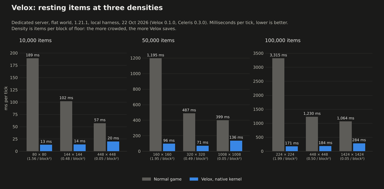The width and height of the screenshot is (384, 189).
Task: Click the "1424 × 1424" axis category label
Action: pos(352,155)
